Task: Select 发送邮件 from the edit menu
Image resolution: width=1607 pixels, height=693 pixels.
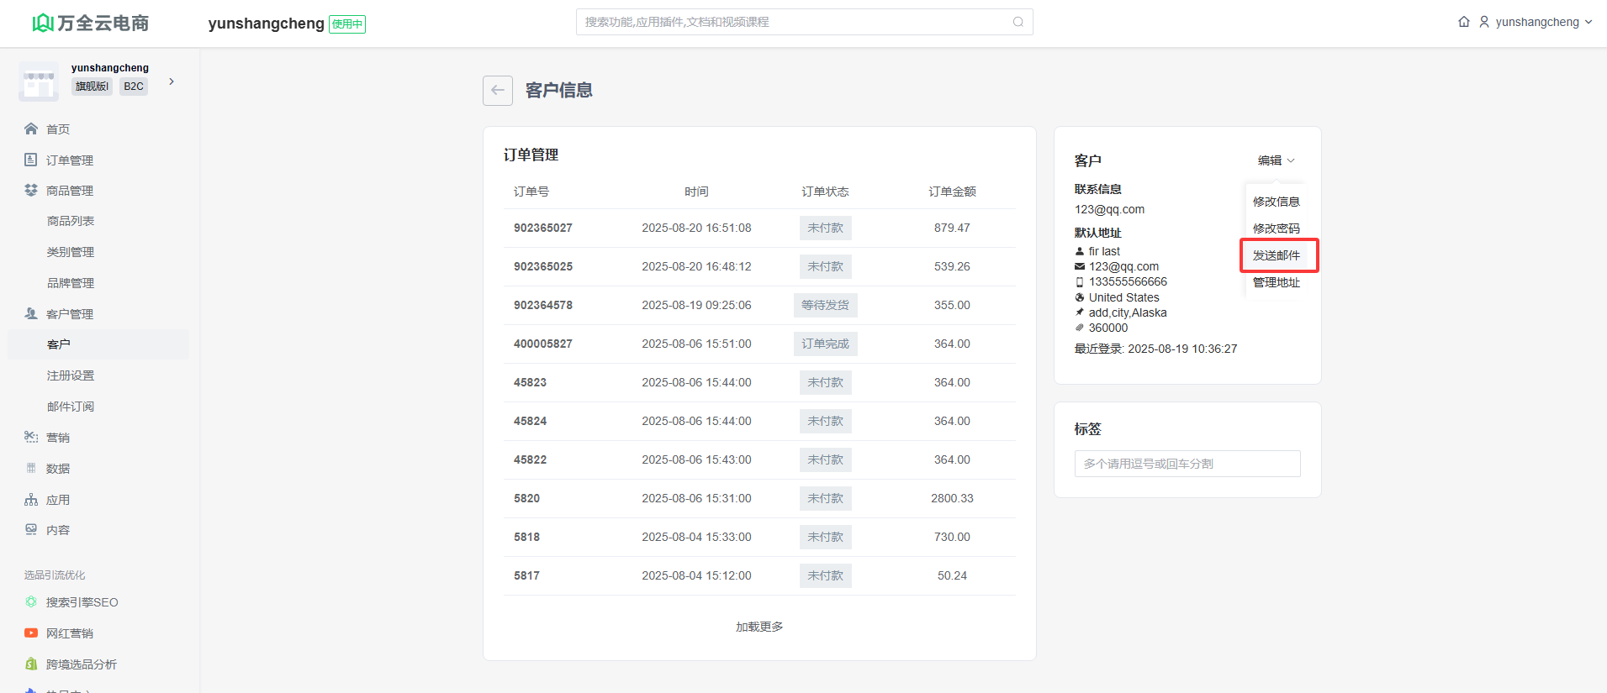Action: 1276,255
